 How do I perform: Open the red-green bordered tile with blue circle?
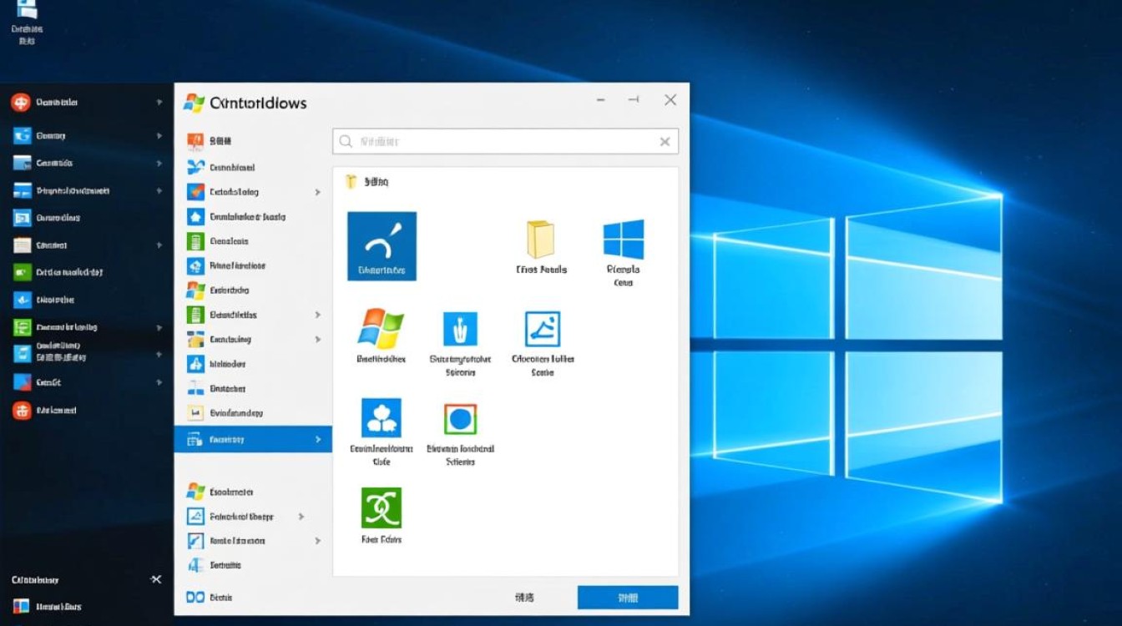460,418
